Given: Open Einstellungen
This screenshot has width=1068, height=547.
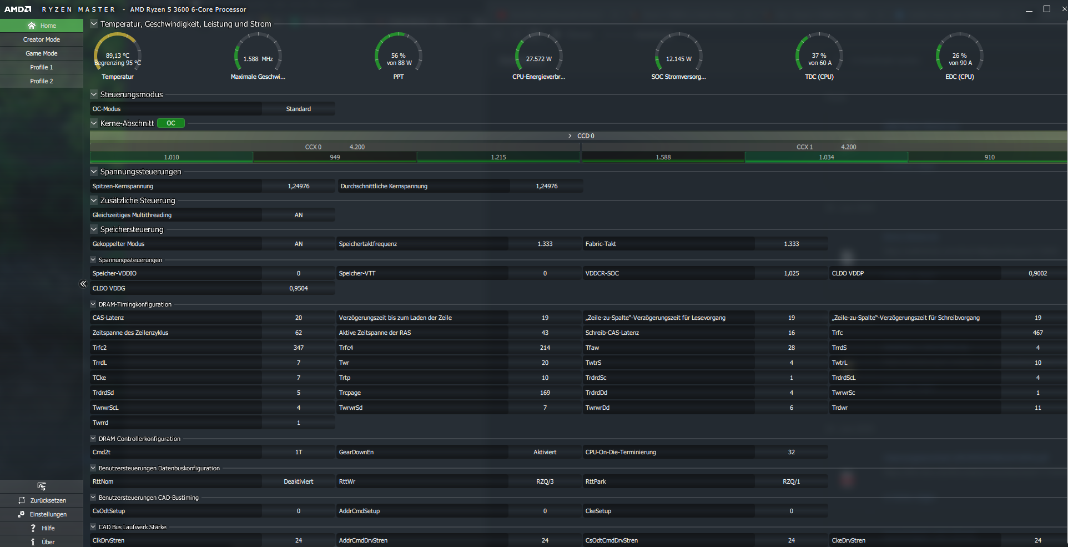Looking at the screenshot, I should coord(42,514).
